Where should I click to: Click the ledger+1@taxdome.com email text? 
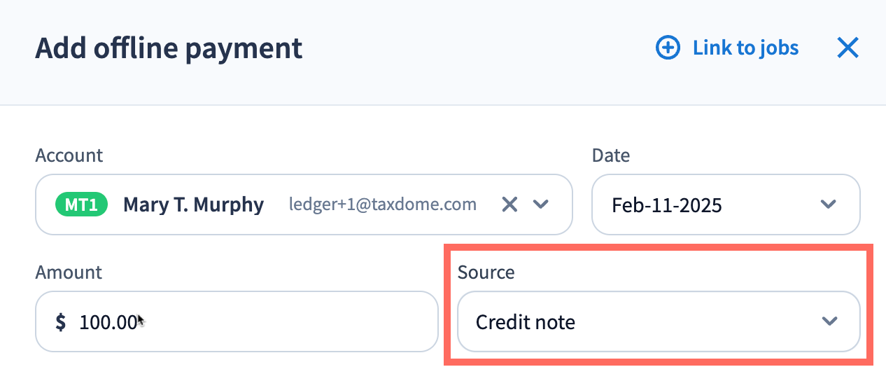coord(383,205)
